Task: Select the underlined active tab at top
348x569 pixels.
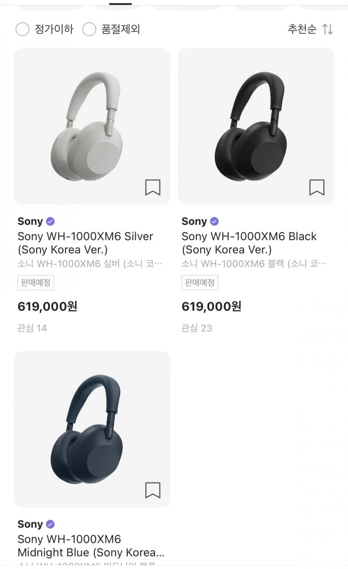Action: [120, 4]
